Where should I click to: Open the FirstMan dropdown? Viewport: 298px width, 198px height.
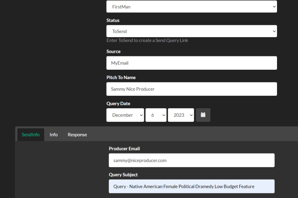coord(191,7)
